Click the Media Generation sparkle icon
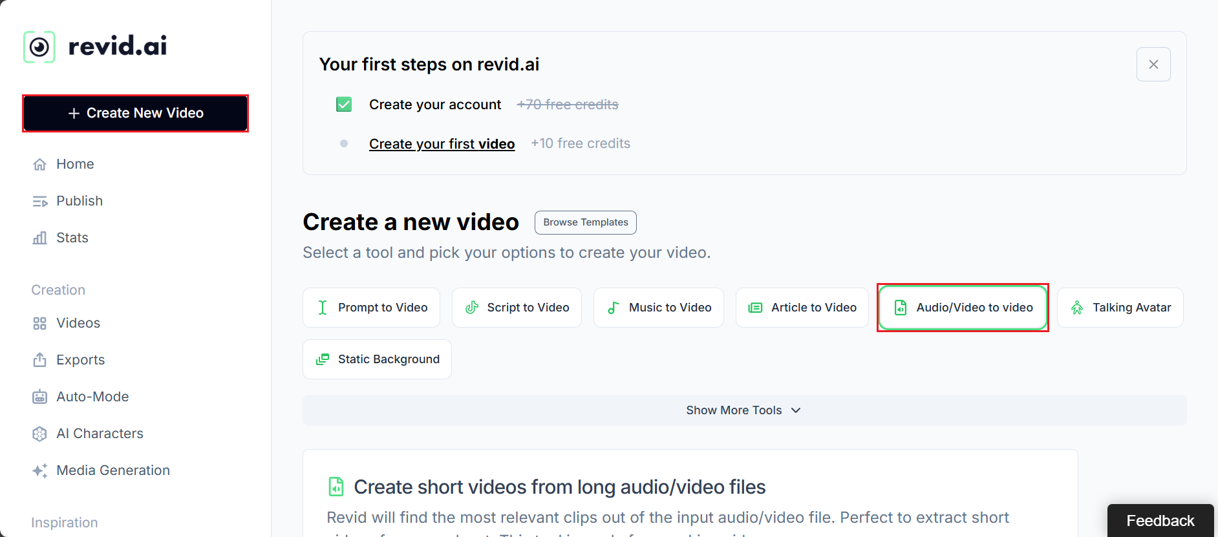Image resolution: width=1218 pixels, height=537 pixels. (39, 470)
